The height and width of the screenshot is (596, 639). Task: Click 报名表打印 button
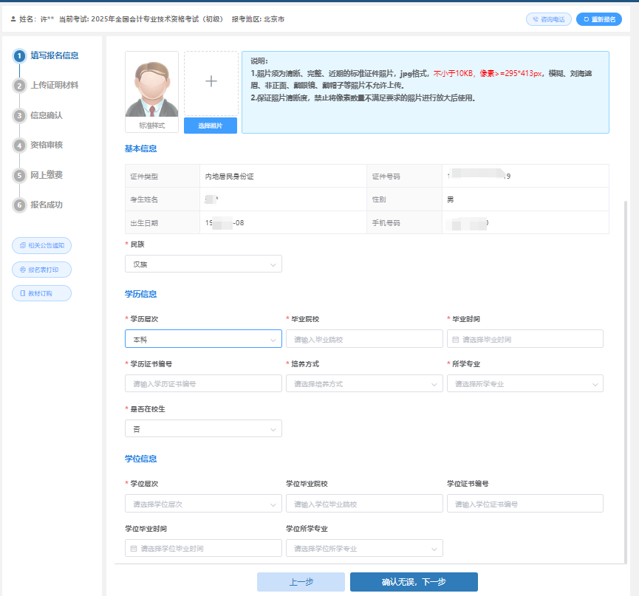coord(41,270)
